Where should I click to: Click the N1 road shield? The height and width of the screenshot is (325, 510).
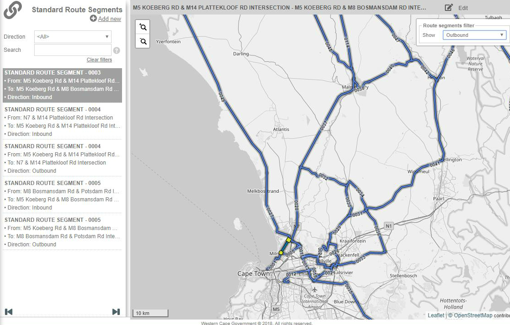click(x=389, y=225)
